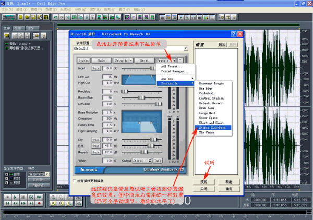The image size is (313, 220).
Task: Click the 预览 preview button
Action: (203, 181)
